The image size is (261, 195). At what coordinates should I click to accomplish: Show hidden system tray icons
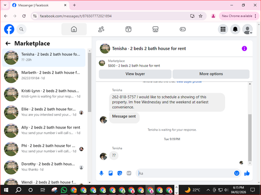[208, 190]
